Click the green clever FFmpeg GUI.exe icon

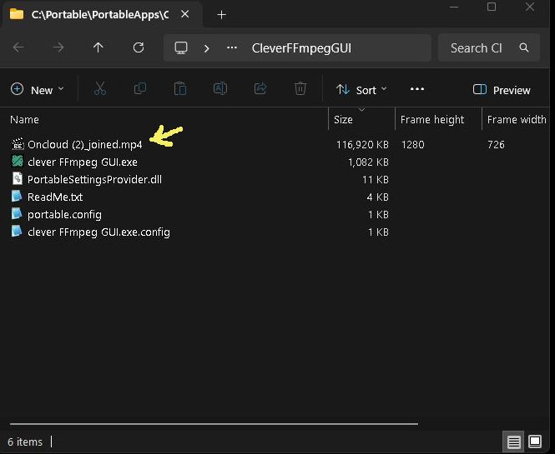point(18,161)
